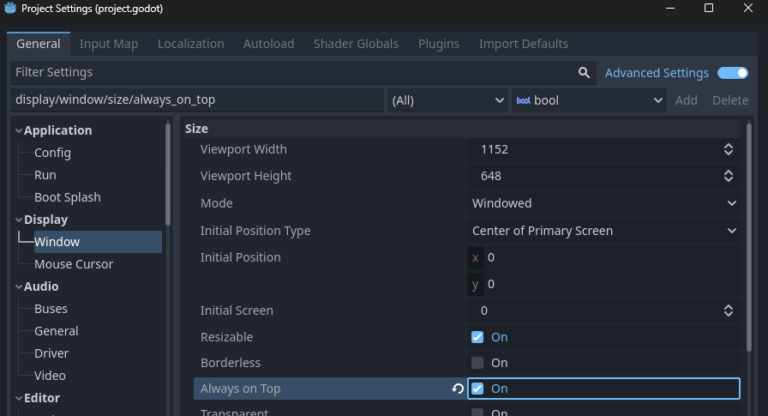Click the Always on Top property label
The image size is (768, 416).
[x=241, y=389]
